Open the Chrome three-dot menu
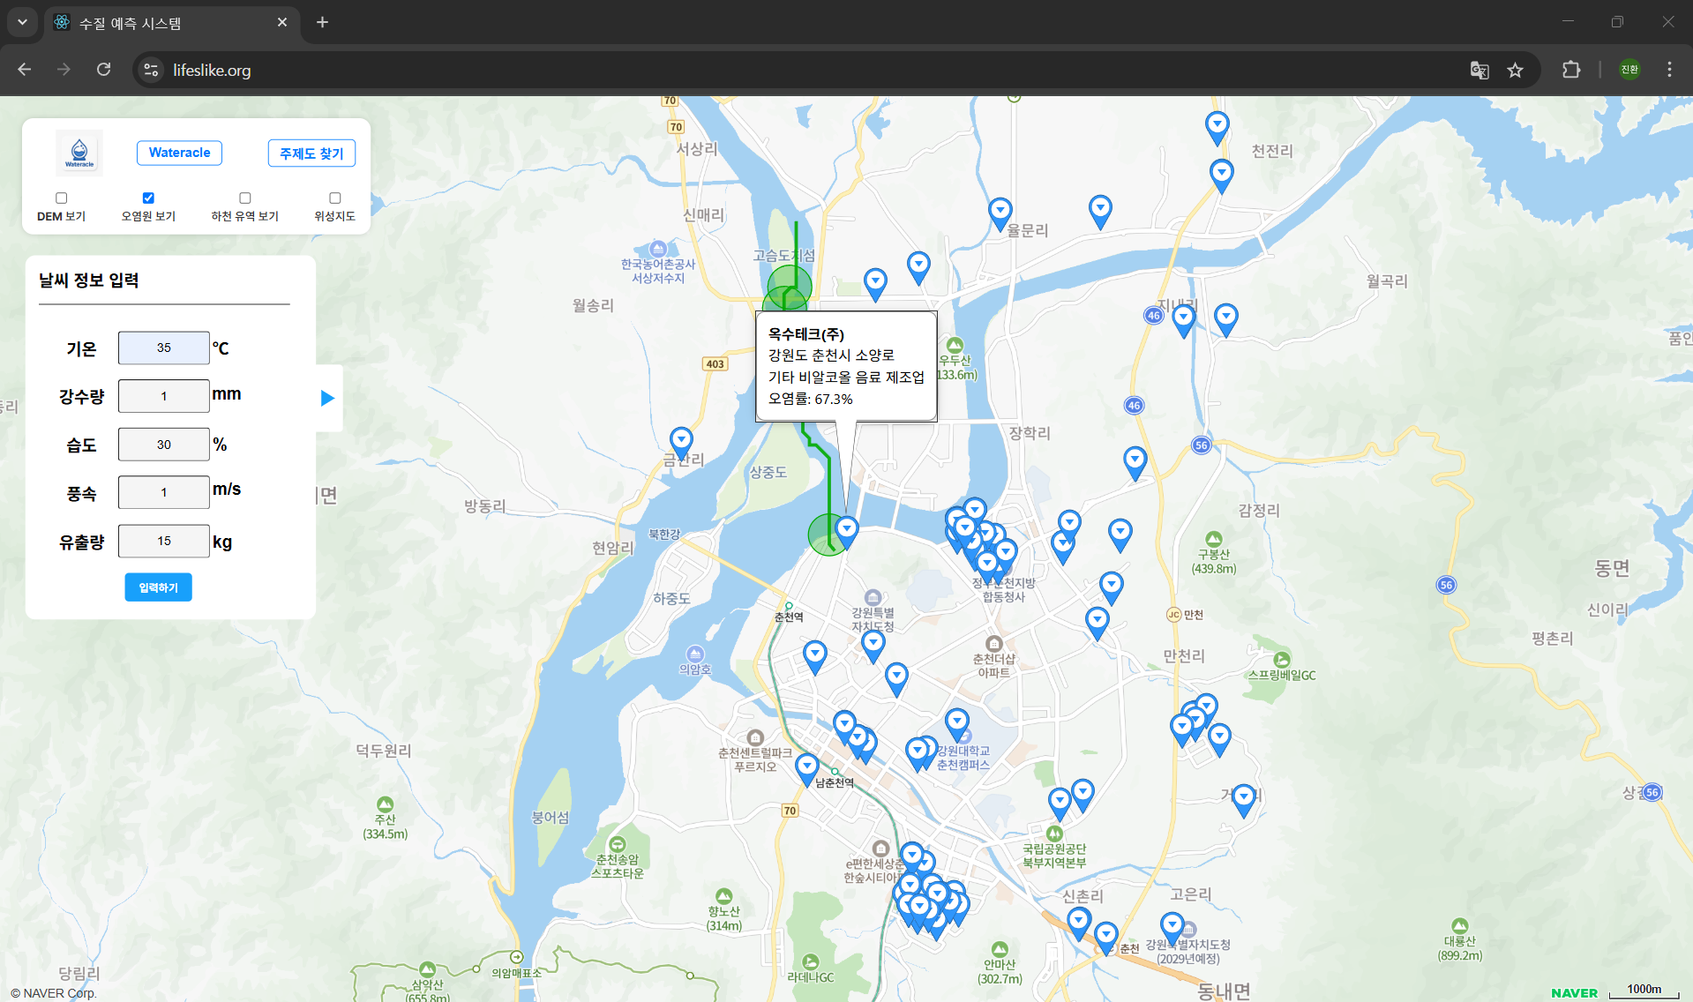The height and width of the screenshot is (1002, 1693). click(x=1669, y=70)
